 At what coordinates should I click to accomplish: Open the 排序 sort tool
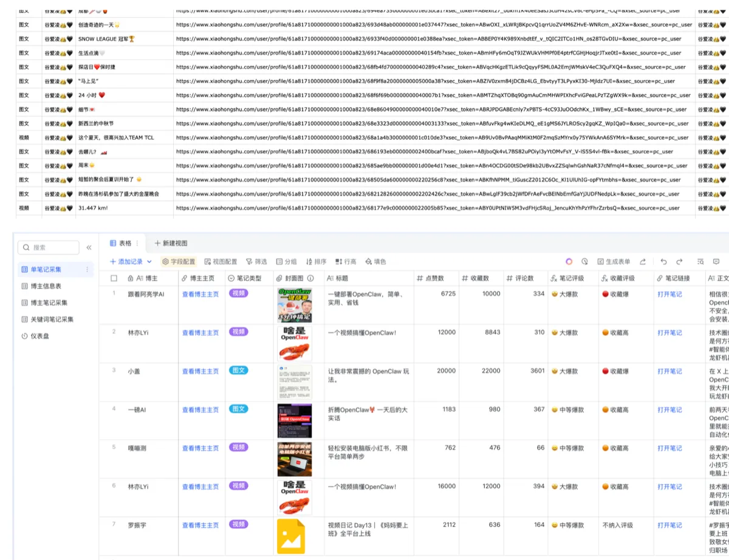click(316, 262)
